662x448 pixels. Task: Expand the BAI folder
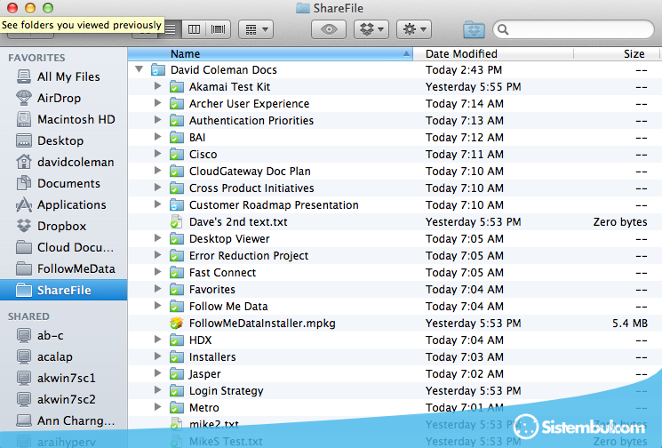pyautogui.click(x=157, y=137)
